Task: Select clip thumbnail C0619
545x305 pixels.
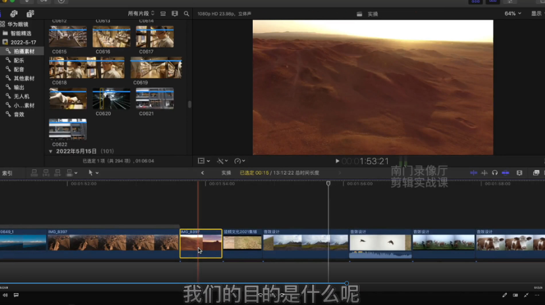Action: click(156, 67)
